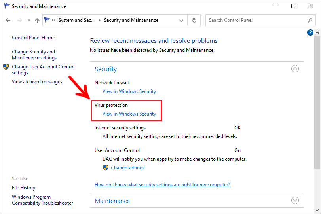Maximize the Security and Maintenance window

[293, 6]
